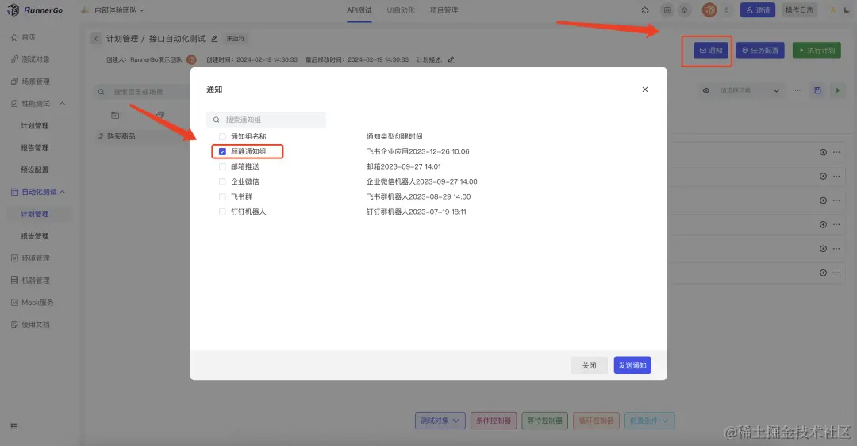Screen dimensions: 857x446
Task: Add a 循环控制器 controller
Action: (596, 421)
